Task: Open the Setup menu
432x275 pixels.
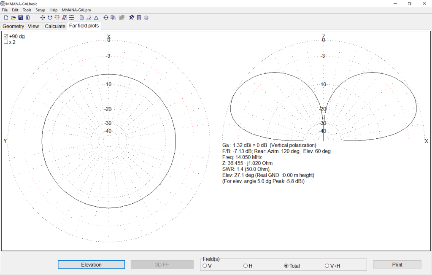Action: click(x=40, y=10)
